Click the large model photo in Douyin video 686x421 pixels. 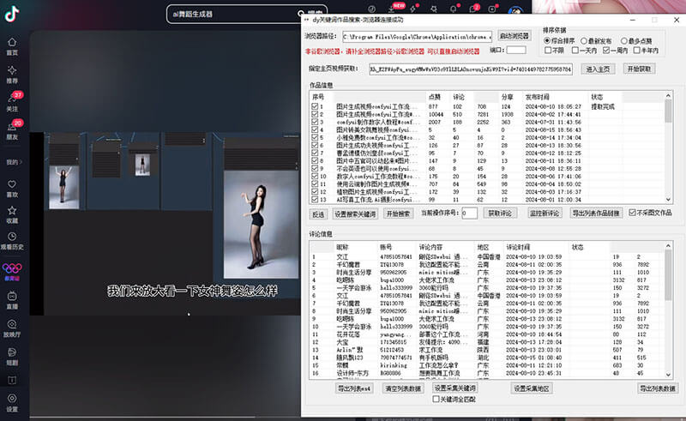[262, 225]
